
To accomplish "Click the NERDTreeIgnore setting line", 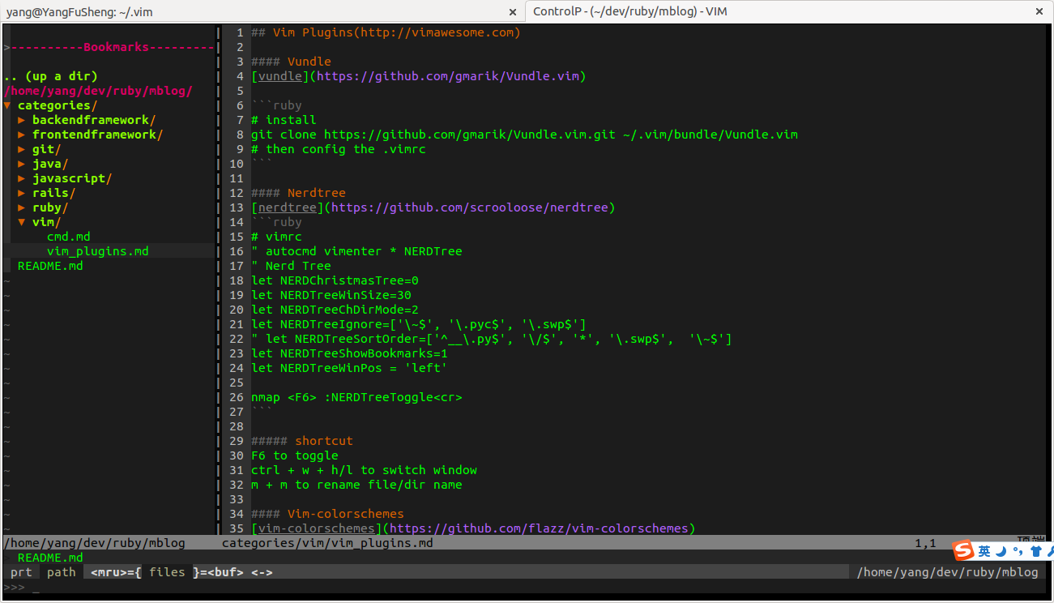I will pyautogui.click(x=419, y=324).
